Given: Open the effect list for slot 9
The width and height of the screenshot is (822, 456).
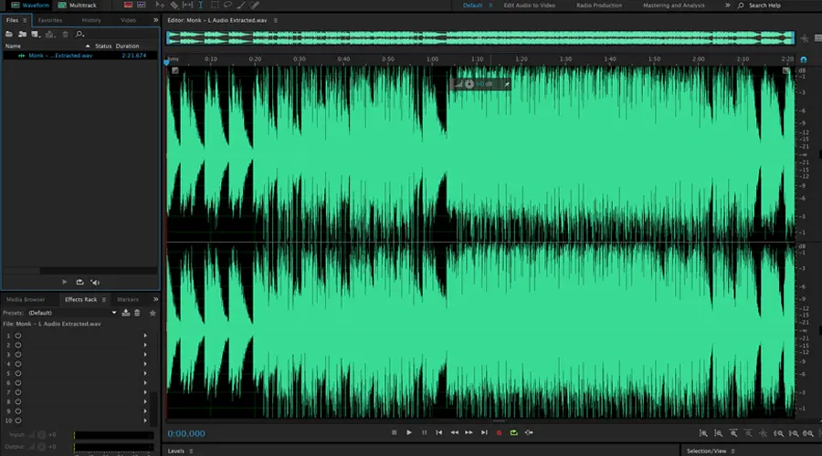Looking at the screenshot, I should (x=145, y=411).
